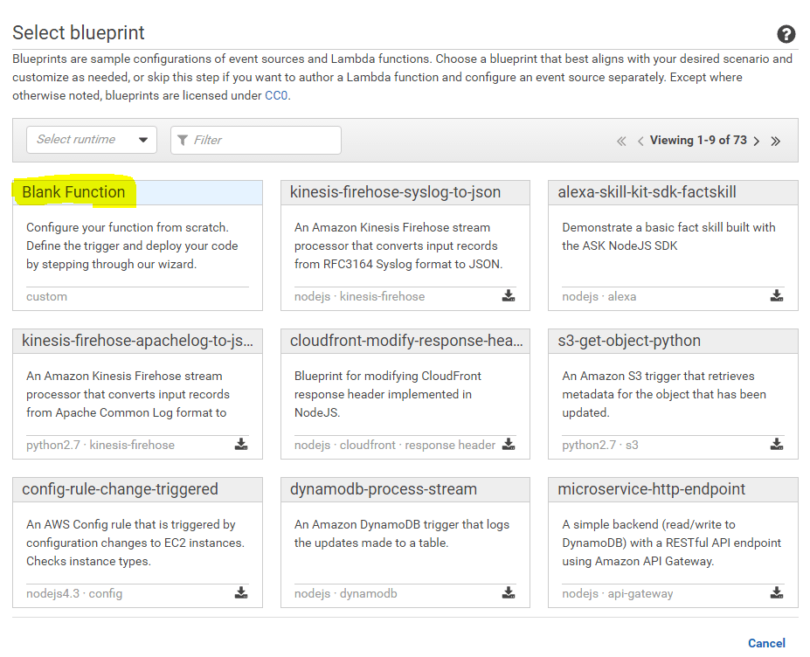Go to the previous page of blueprints
810x657 pixels.
[x=640, y=141]
